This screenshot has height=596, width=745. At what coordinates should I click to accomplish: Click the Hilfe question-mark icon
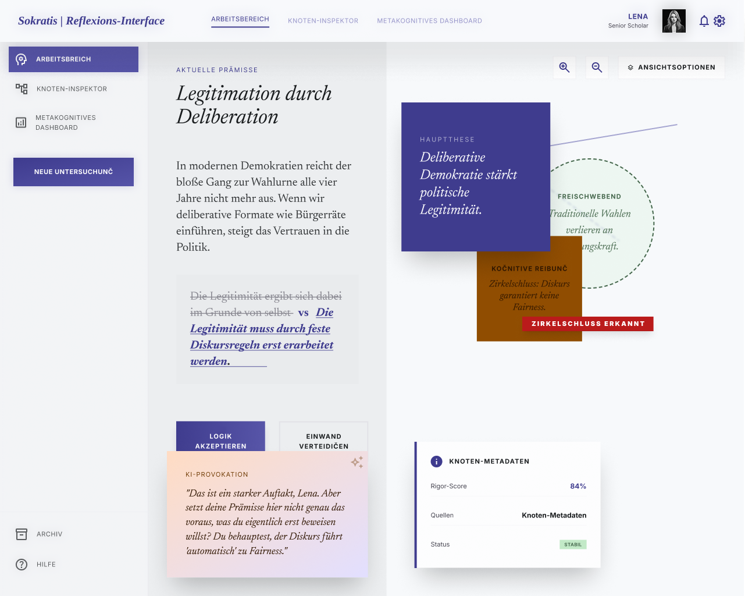[x=22, y=564]
